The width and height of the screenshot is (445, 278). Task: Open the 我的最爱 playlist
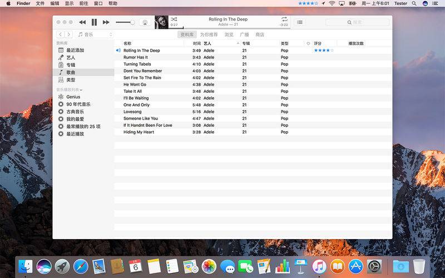[83, 119]
